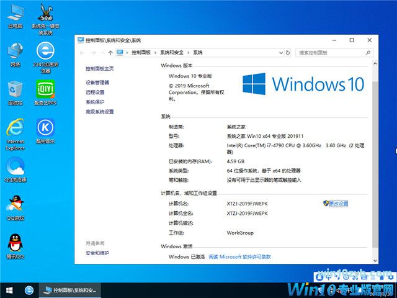This screenshot has width=397, height=298.
Task: Launch the 爱奇艺PPS iQIYI icon
Action: coord(45,93)
